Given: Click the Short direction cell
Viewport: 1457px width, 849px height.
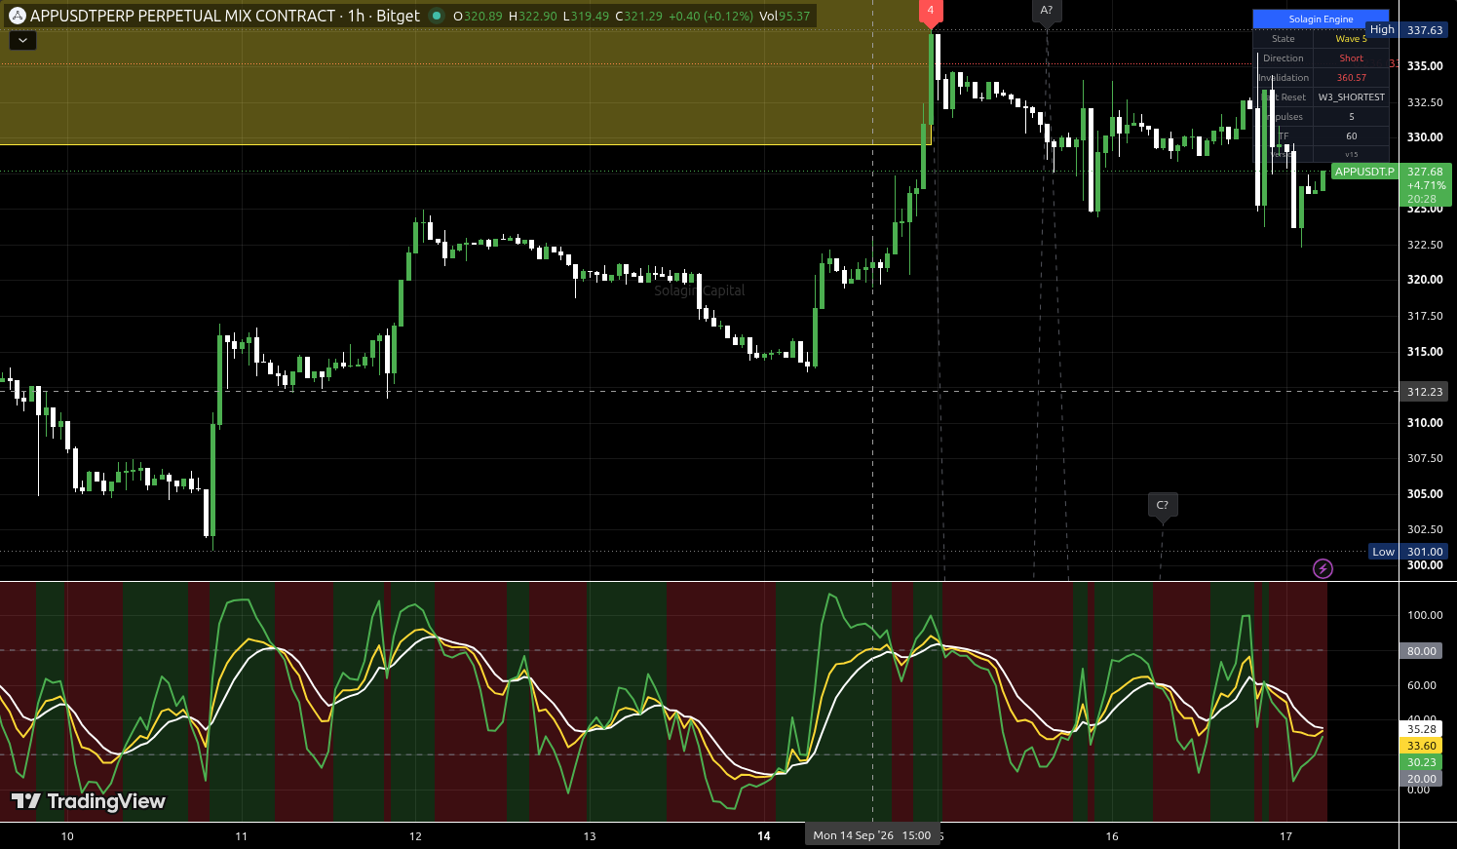Looking at the screenshot, I should [1351, 58].
